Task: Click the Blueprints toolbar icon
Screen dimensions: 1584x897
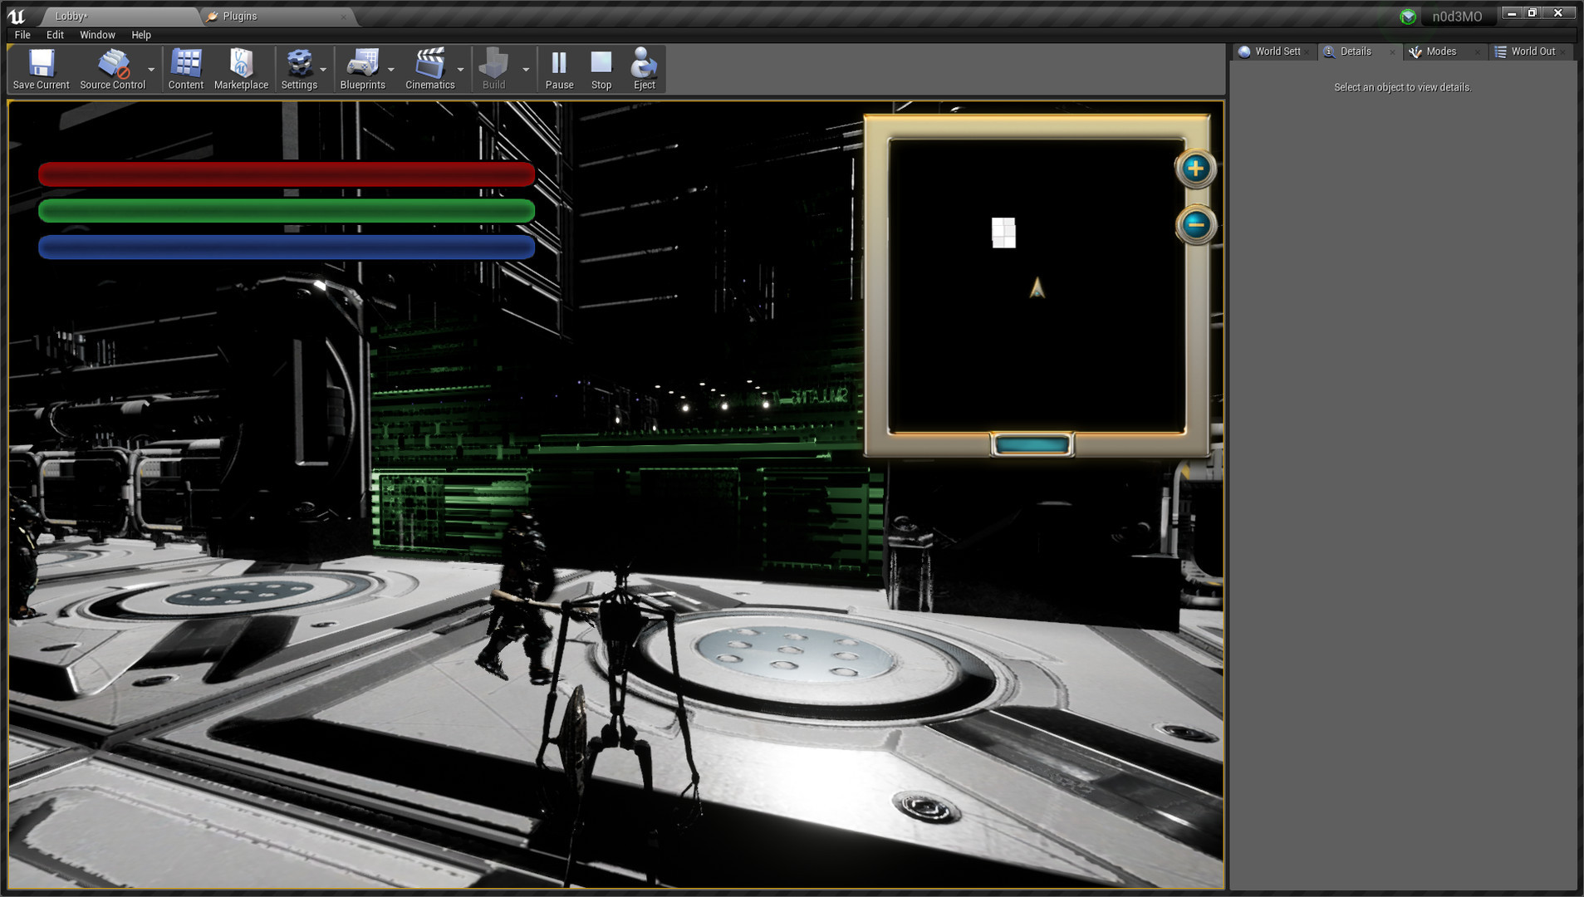Action: [x=362, y=69]
